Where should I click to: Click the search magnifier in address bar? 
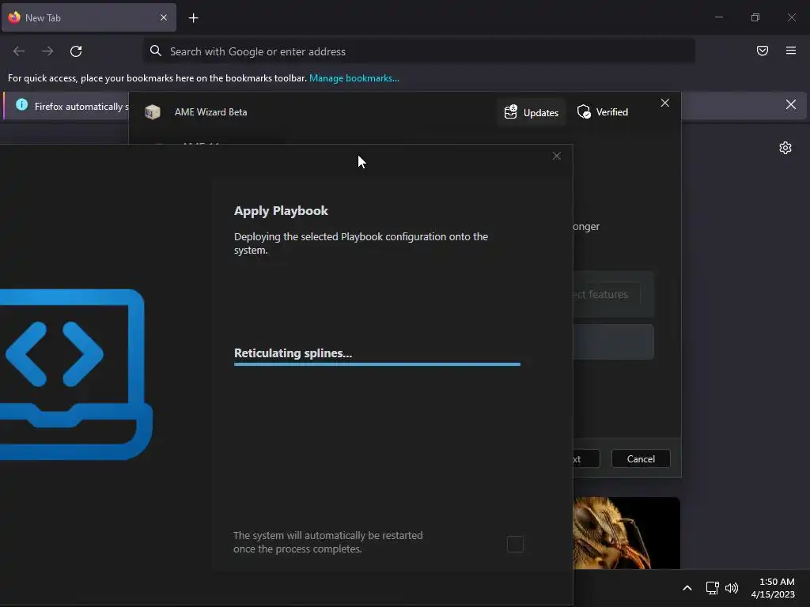point(156,51)
